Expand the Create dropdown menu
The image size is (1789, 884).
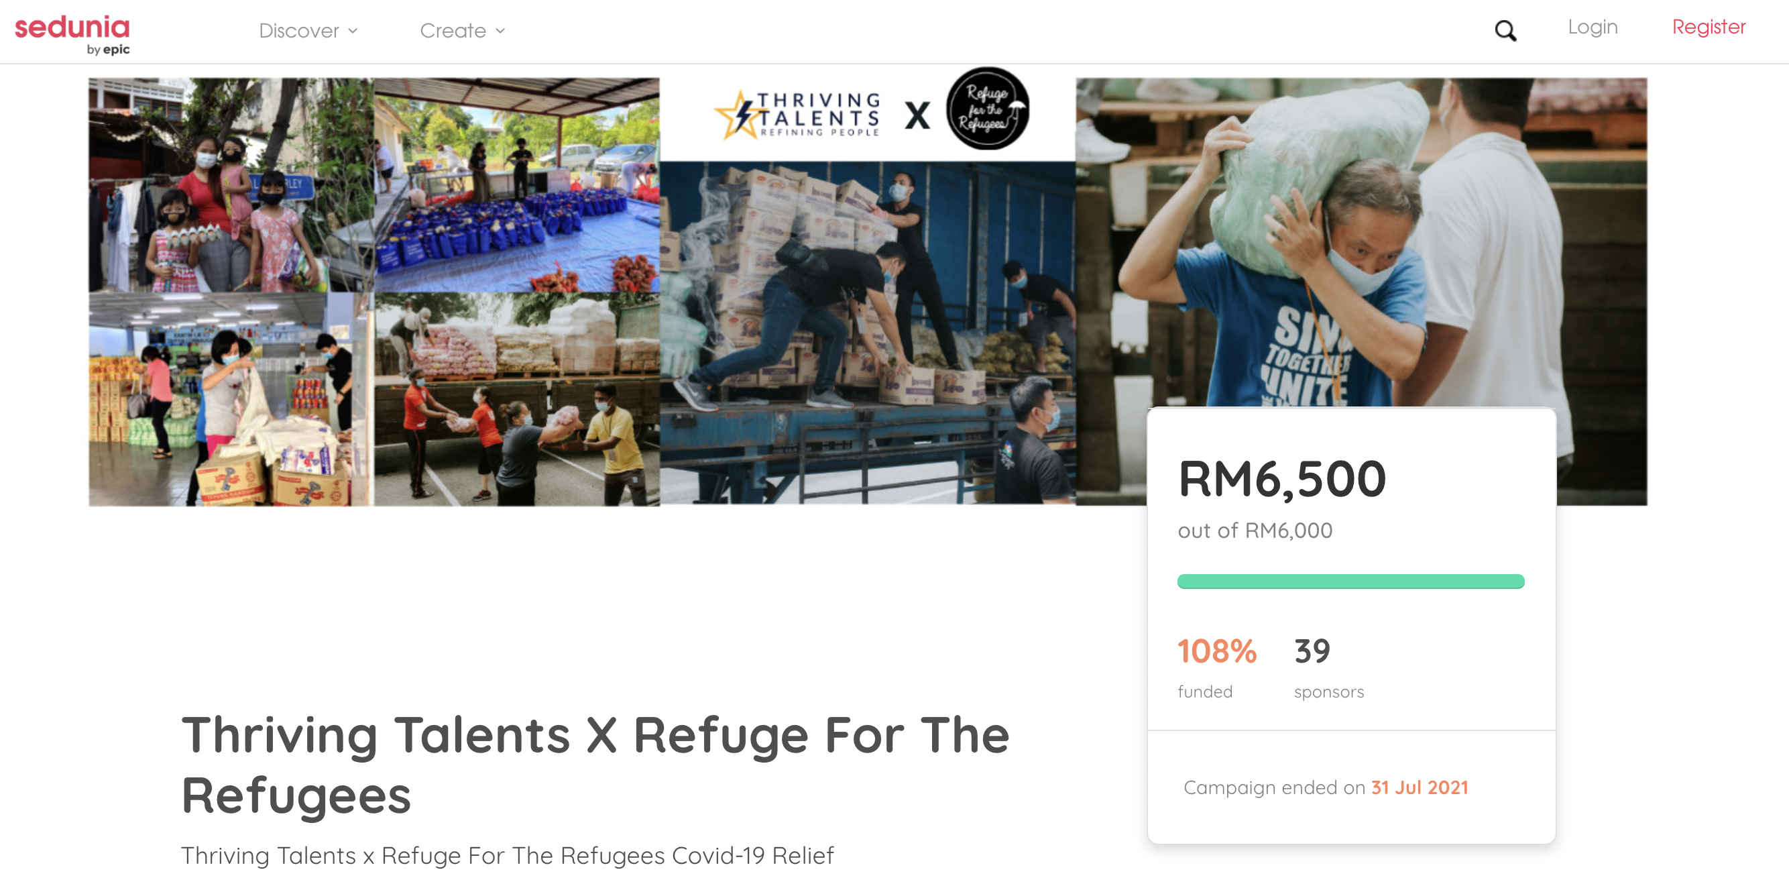[x=463, y=31]
